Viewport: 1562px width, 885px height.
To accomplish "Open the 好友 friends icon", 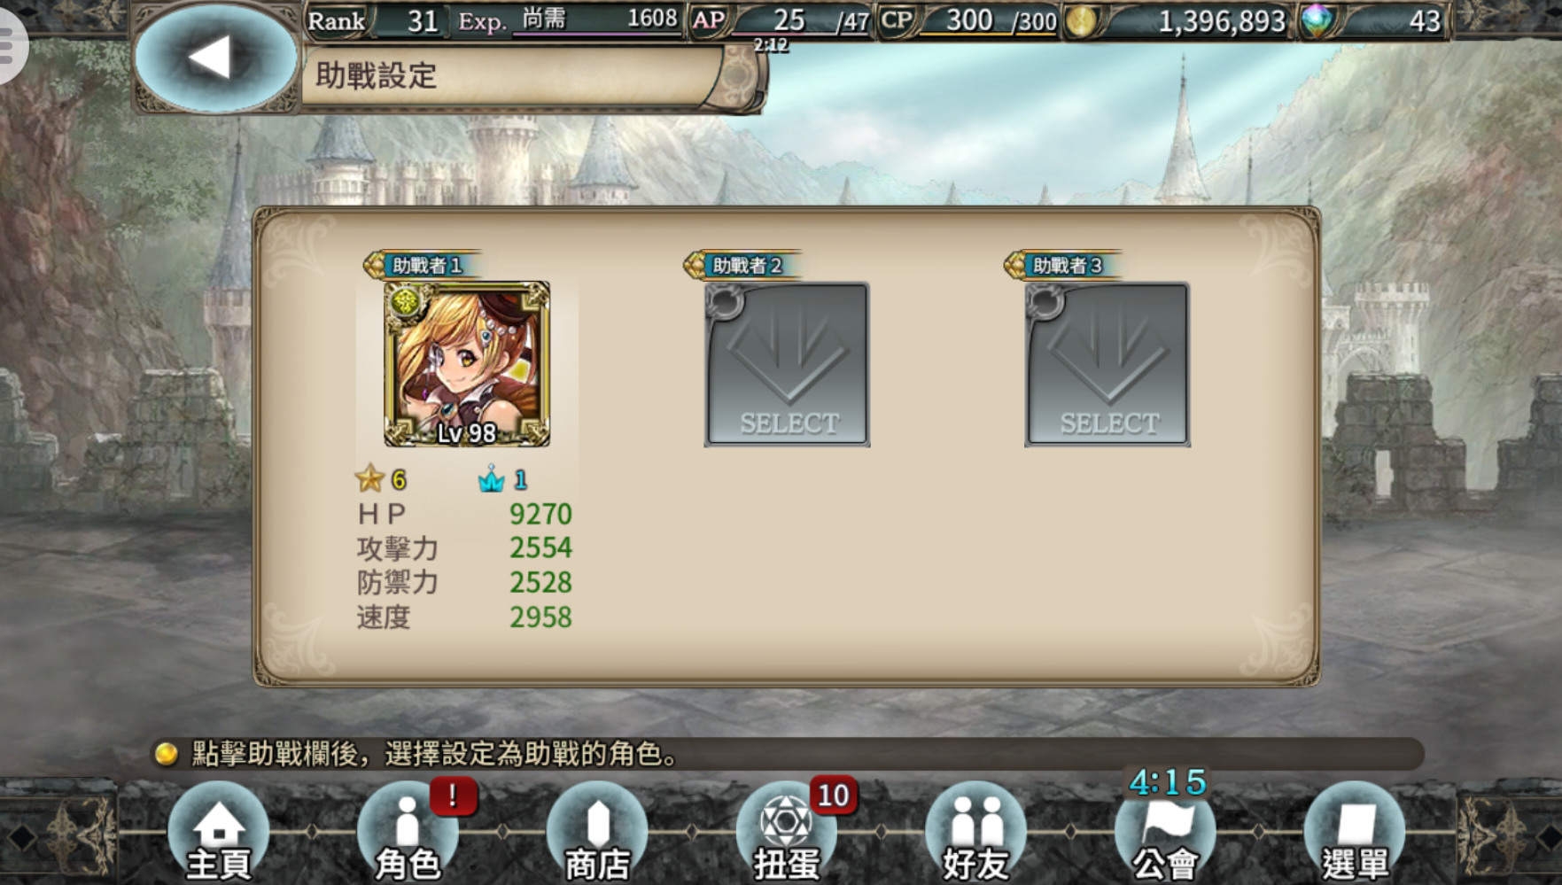I will tap(976, 833).
